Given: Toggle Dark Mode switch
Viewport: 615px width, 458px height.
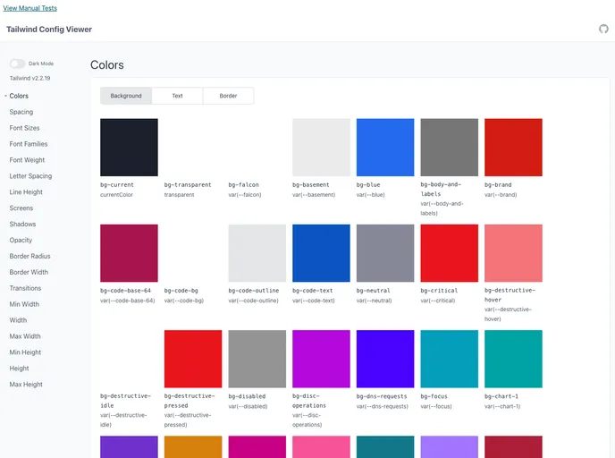Looking at the screenshot, I should pos(18,64).
